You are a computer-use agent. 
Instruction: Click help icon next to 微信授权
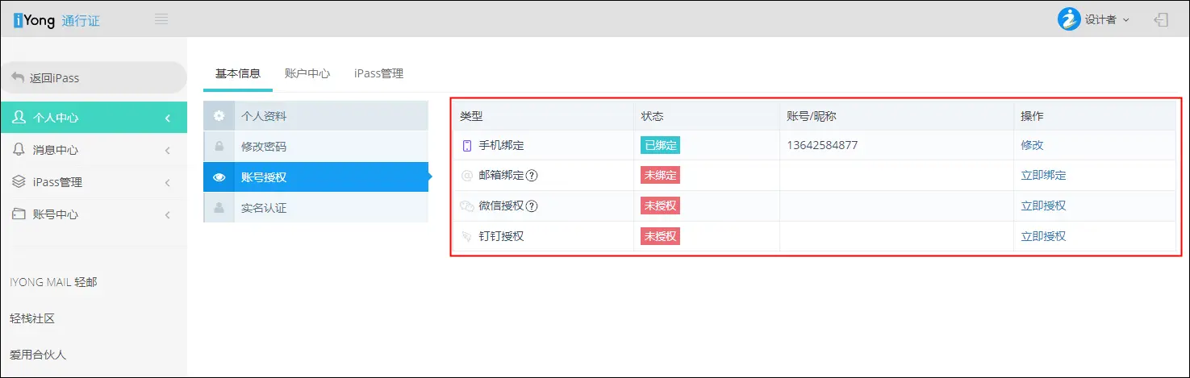532,206
